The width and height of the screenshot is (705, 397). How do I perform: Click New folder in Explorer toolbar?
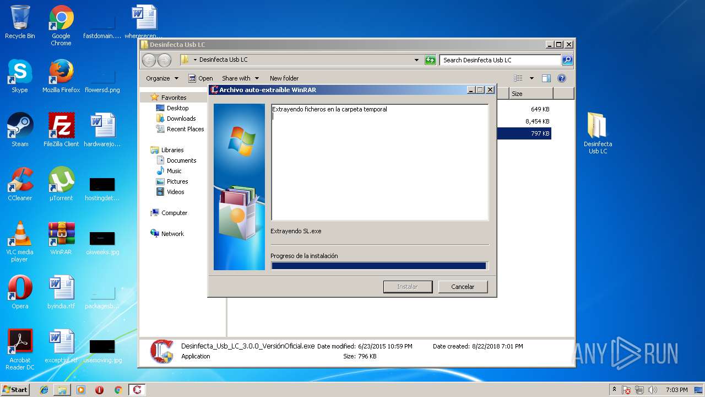pos(284,78)
